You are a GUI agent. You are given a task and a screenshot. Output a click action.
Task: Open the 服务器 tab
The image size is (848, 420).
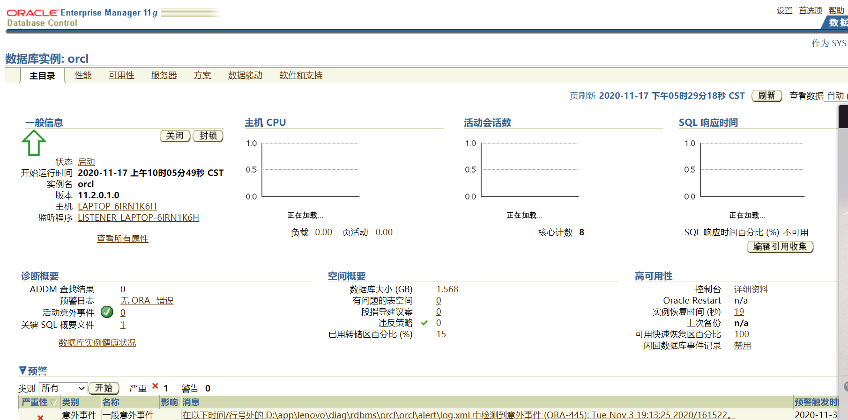[x=164, y=75]
